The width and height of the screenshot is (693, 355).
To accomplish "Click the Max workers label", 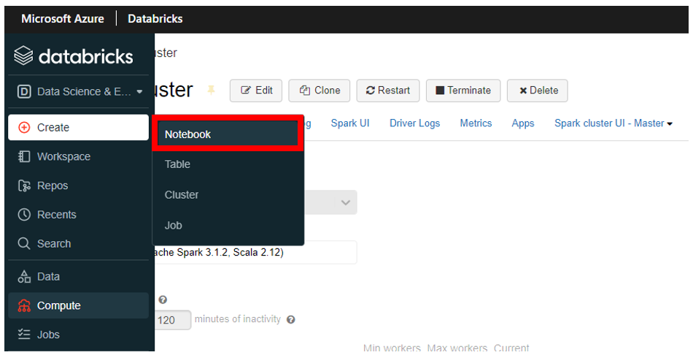I will 457,348.
